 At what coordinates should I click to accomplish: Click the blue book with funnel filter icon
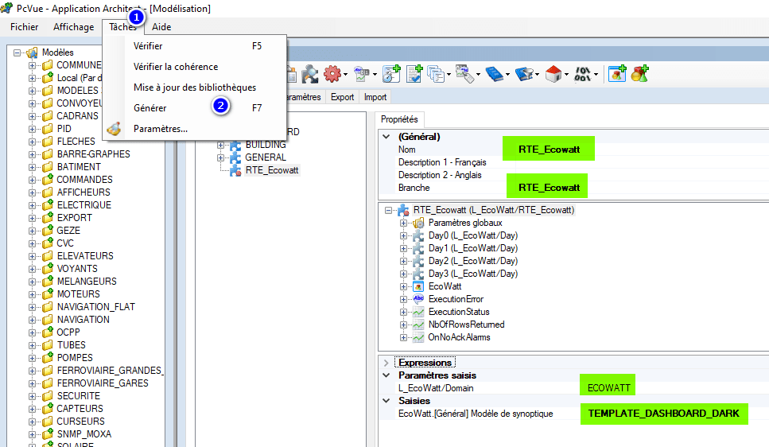tap(524, 74)
